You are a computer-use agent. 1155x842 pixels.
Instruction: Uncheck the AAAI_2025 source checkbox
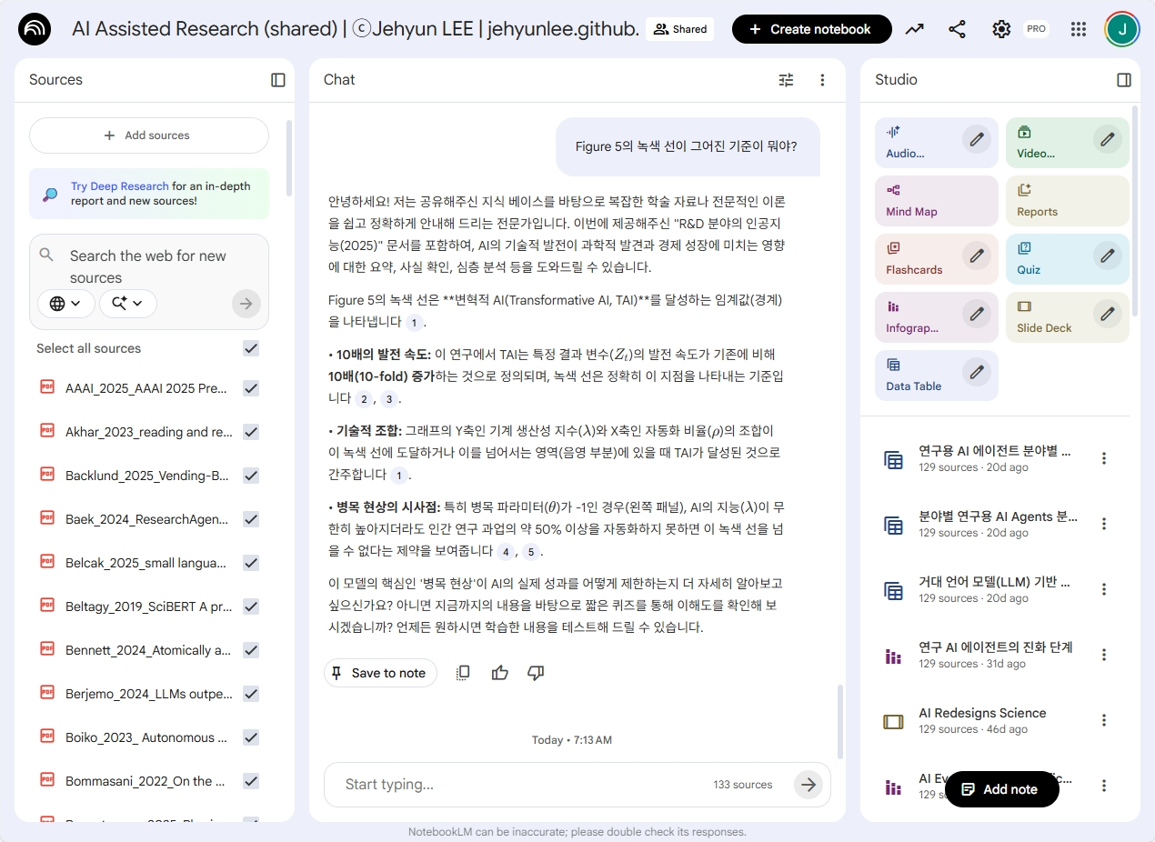click(251, 388)
